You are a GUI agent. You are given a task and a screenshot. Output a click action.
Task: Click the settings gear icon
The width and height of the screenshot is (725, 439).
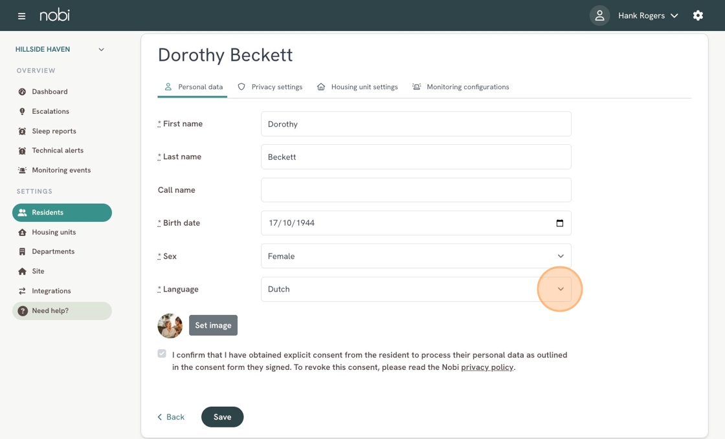click(x=698, y=16)
